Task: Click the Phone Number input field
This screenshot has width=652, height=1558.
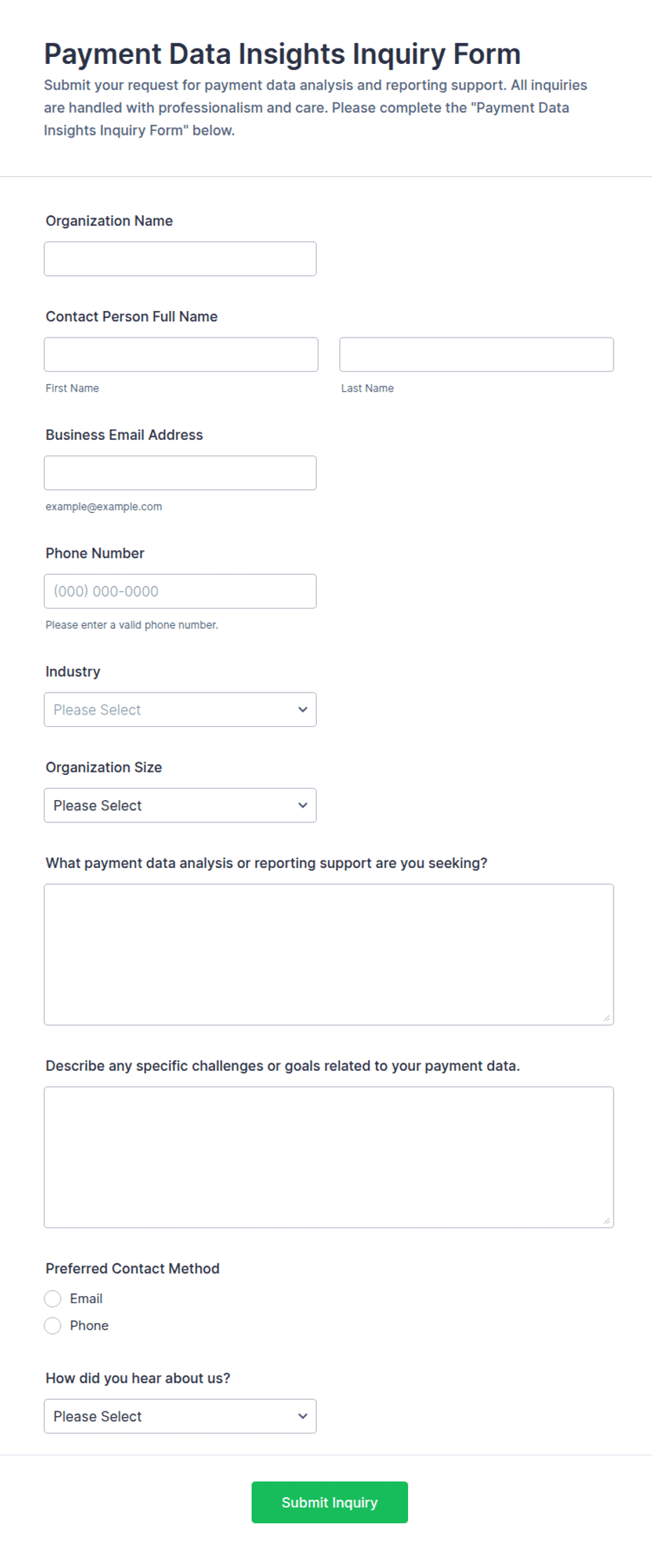Action: coord(180,591)
